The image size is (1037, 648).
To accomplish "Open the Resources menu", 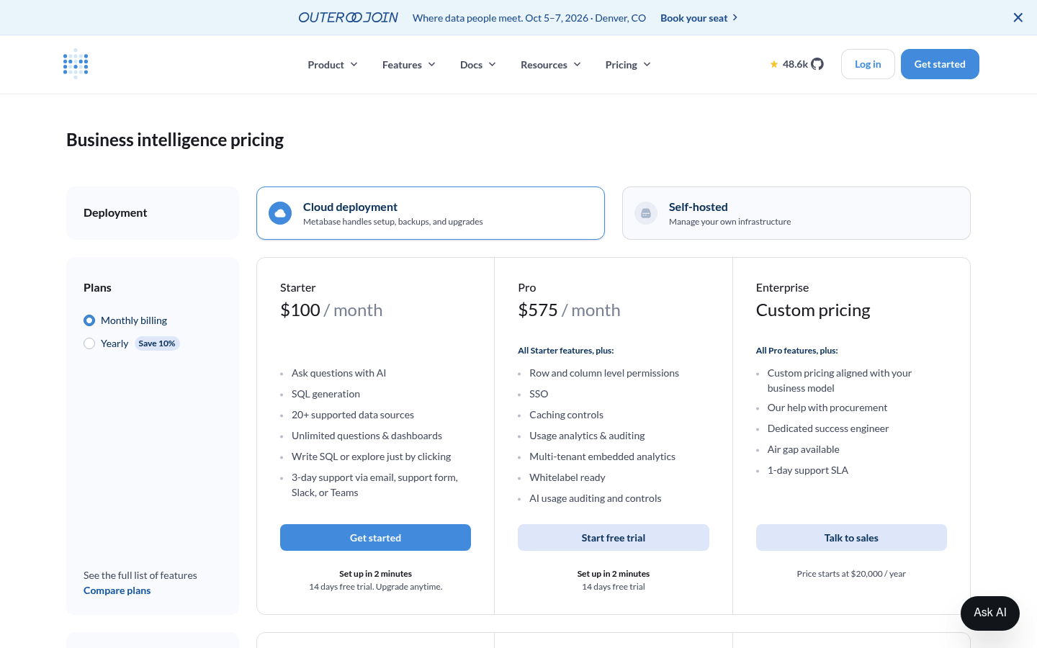I will click(x=551, y=65).
